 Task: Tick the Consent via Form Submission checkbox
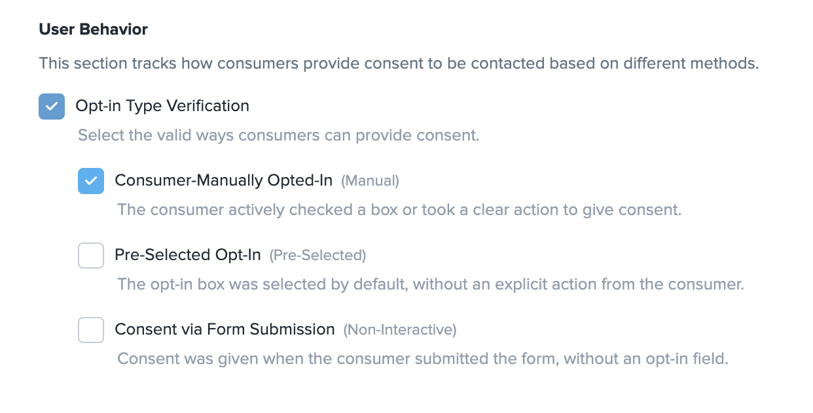click(91, 330)
